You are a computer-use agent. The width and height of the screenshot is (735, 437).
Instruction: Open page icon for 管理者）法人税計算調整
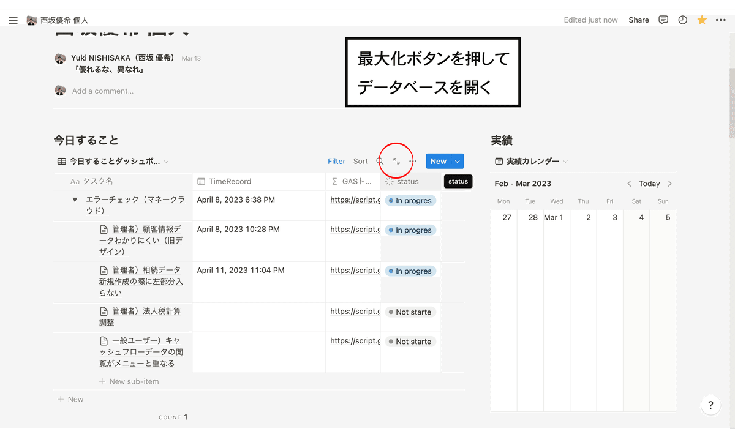coord(104,312)
